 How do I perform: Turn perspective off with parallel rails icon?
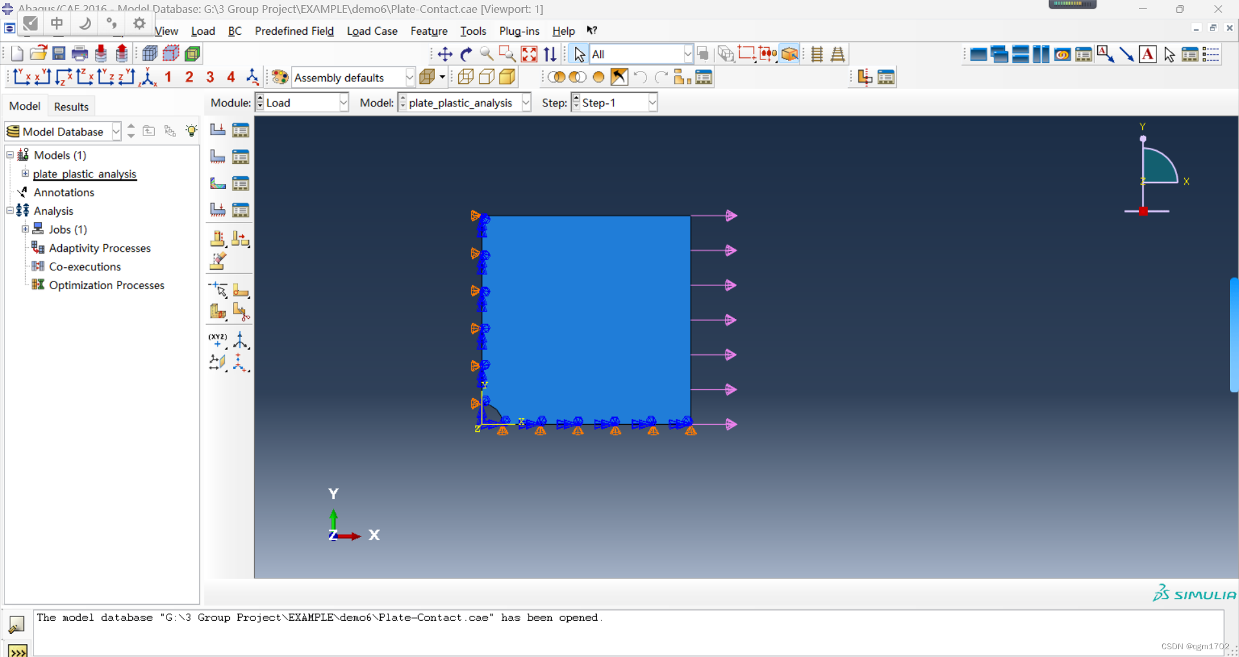(817, 54)
